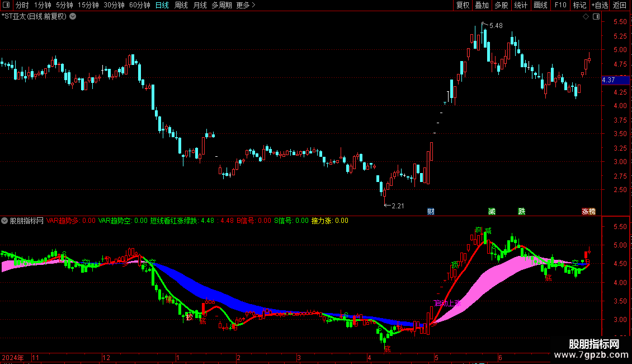Expand the 更多 periods menu
Image resolution: width=632 pixels, height=364 pixels.
tap(246, 5)
